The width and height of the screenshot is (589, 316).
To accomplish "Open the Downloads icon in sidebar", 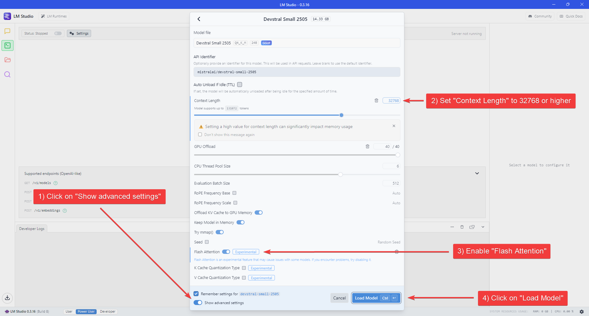I will (x=7, y=298).
